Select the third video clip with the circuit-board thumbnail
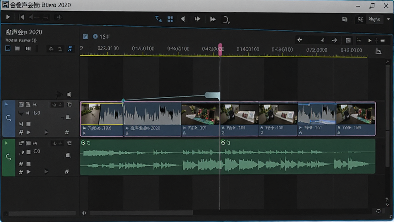 200,119
